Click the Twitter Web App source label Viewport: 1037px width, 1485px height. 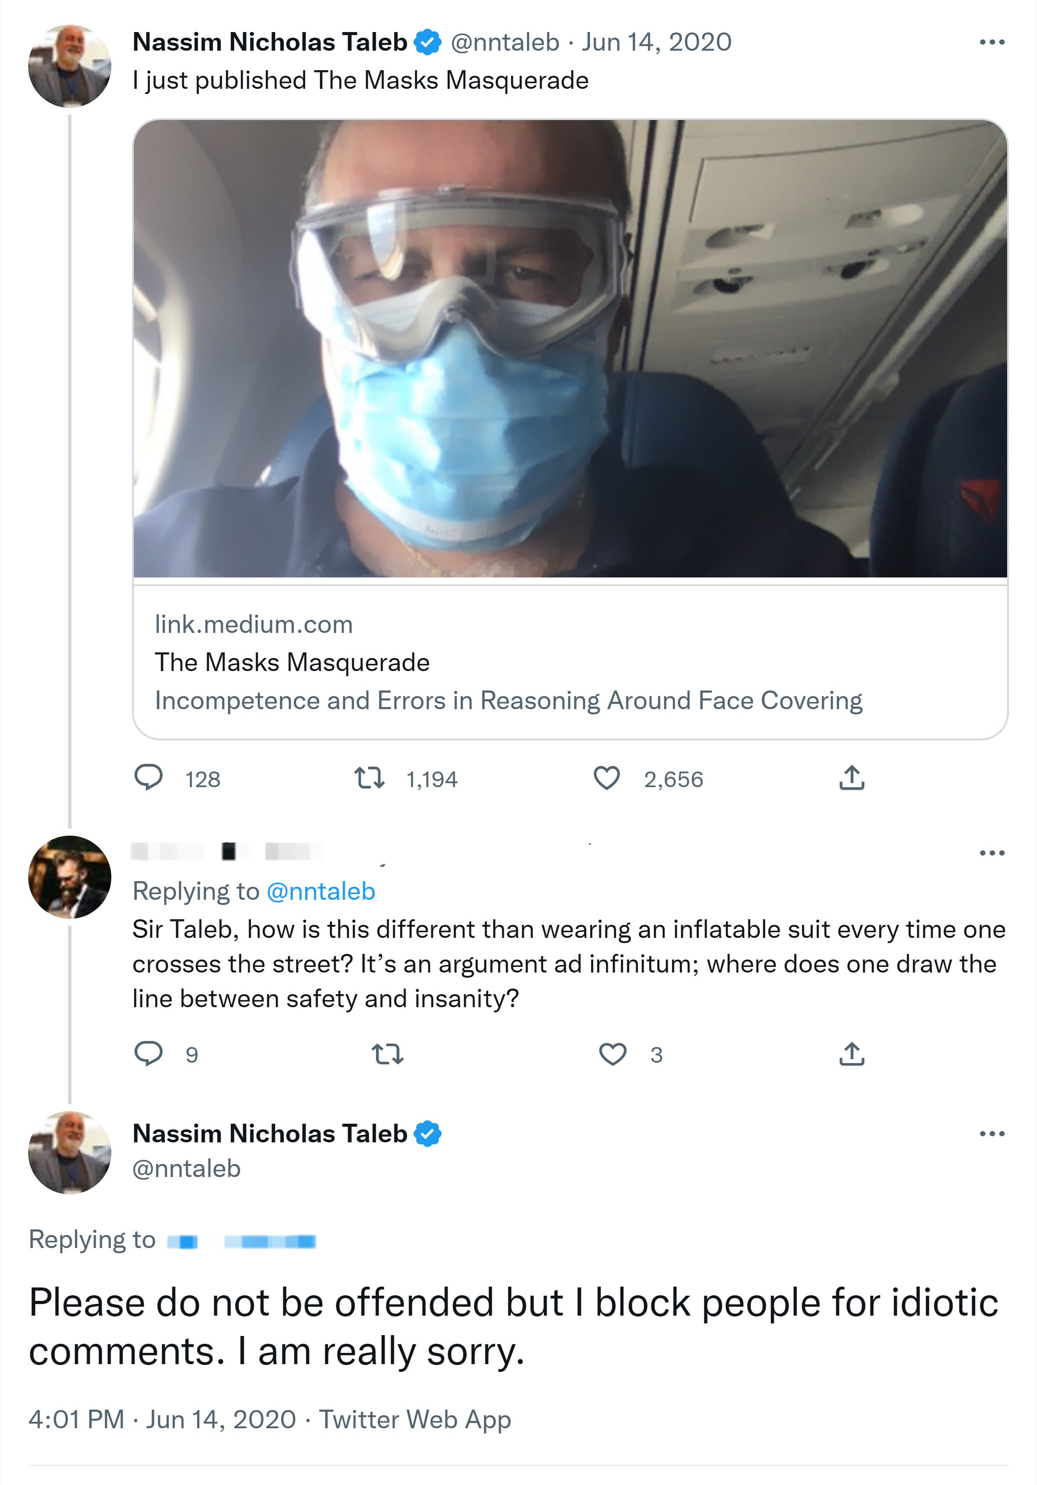click(415, 1419)
